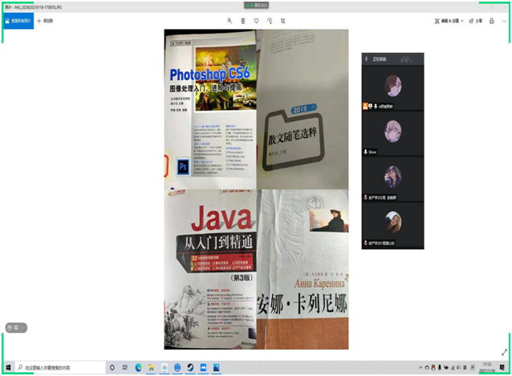Viewport: 512px width, 376px height.
Task: Click the 分享 share button
Action: (x=475, y=21)
